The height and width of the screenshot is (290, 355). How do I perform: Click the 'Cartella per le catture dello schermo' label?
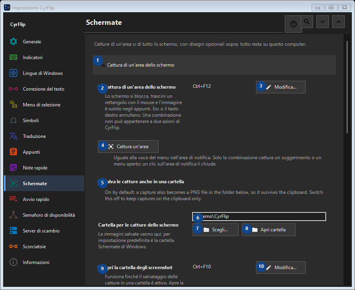(138, 225)
